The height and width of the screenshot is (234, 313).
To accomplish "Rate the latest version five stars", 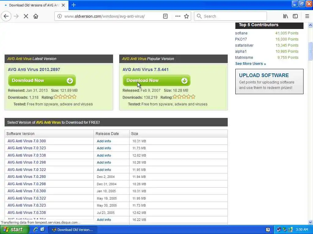I will pyautogui.click(x=74, y=97).
